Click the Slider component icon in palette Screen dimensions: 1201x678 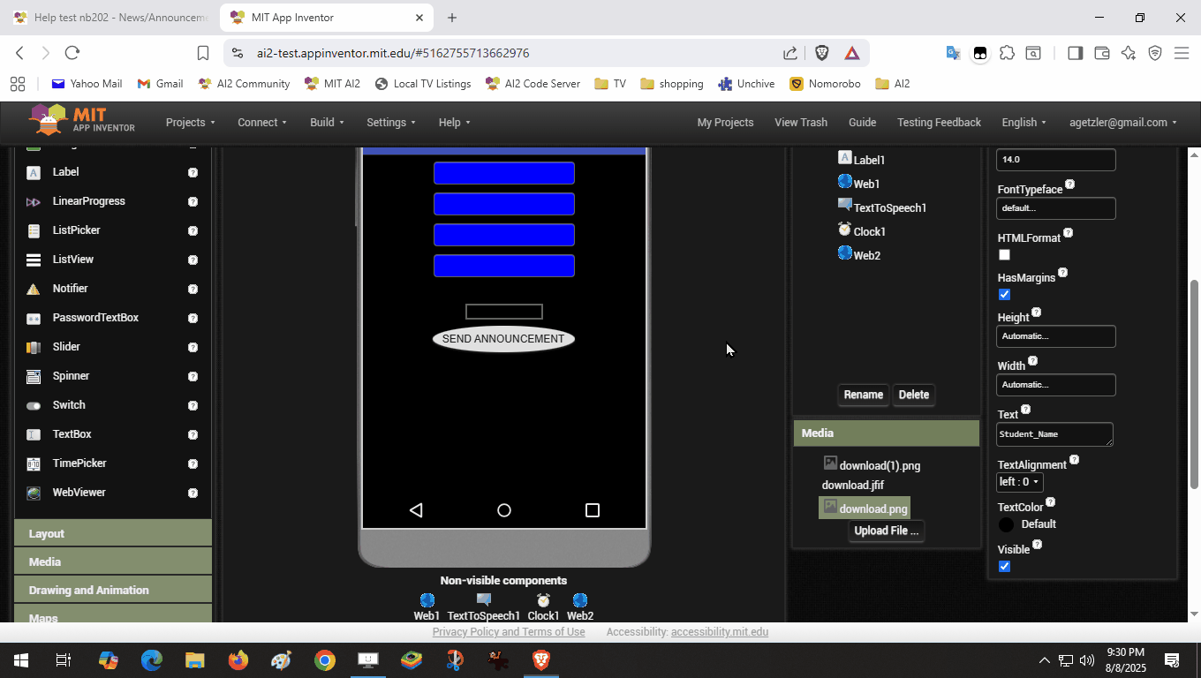pos(34,347)
